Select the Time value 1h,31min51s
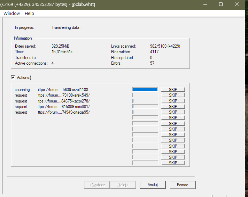Image resolution: width=248 pixels, height=197 pixels. (x=62, y=52)
